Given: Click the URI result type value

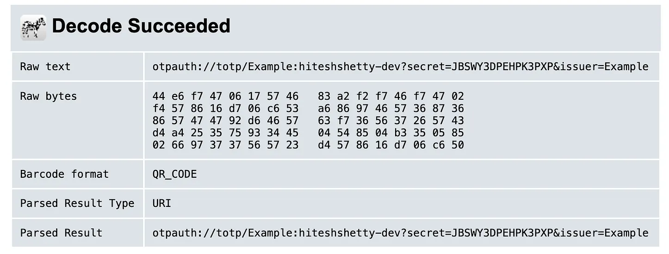Looking at the screenshot, I should (161, 203).
